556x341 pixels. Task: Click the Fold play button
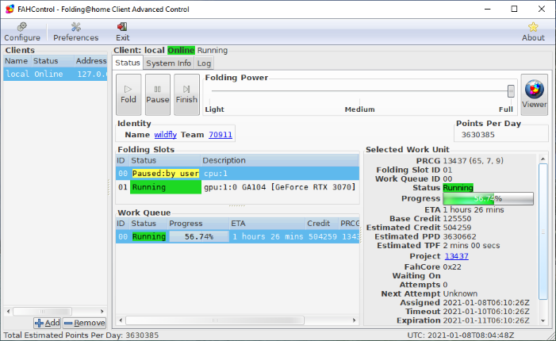click(128, 94)
